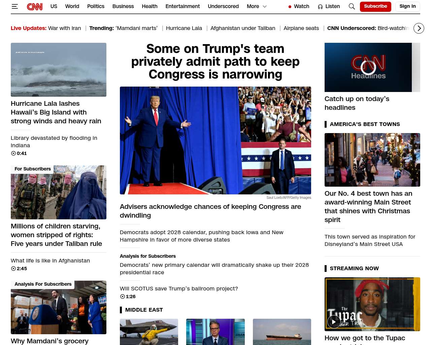Screen dimensions: 431x345
Task: Open Airplane seats trending link
Action: pos(301,28)
